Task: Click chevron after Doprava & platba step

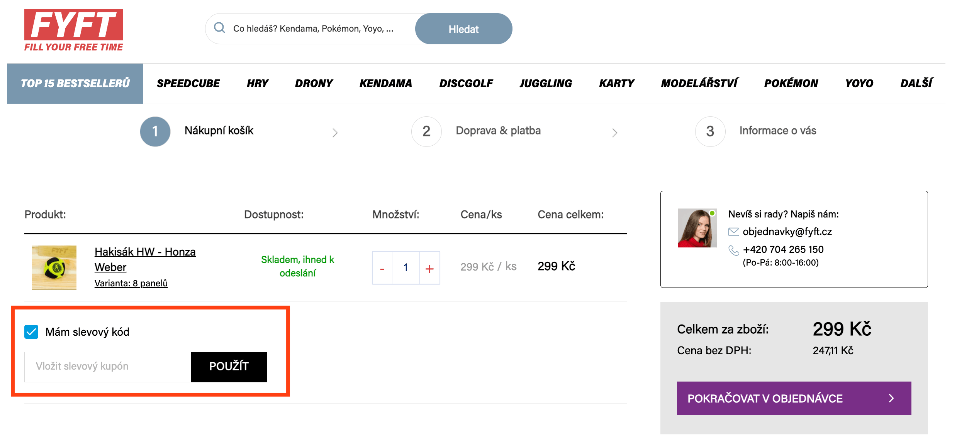Action: 614,133
